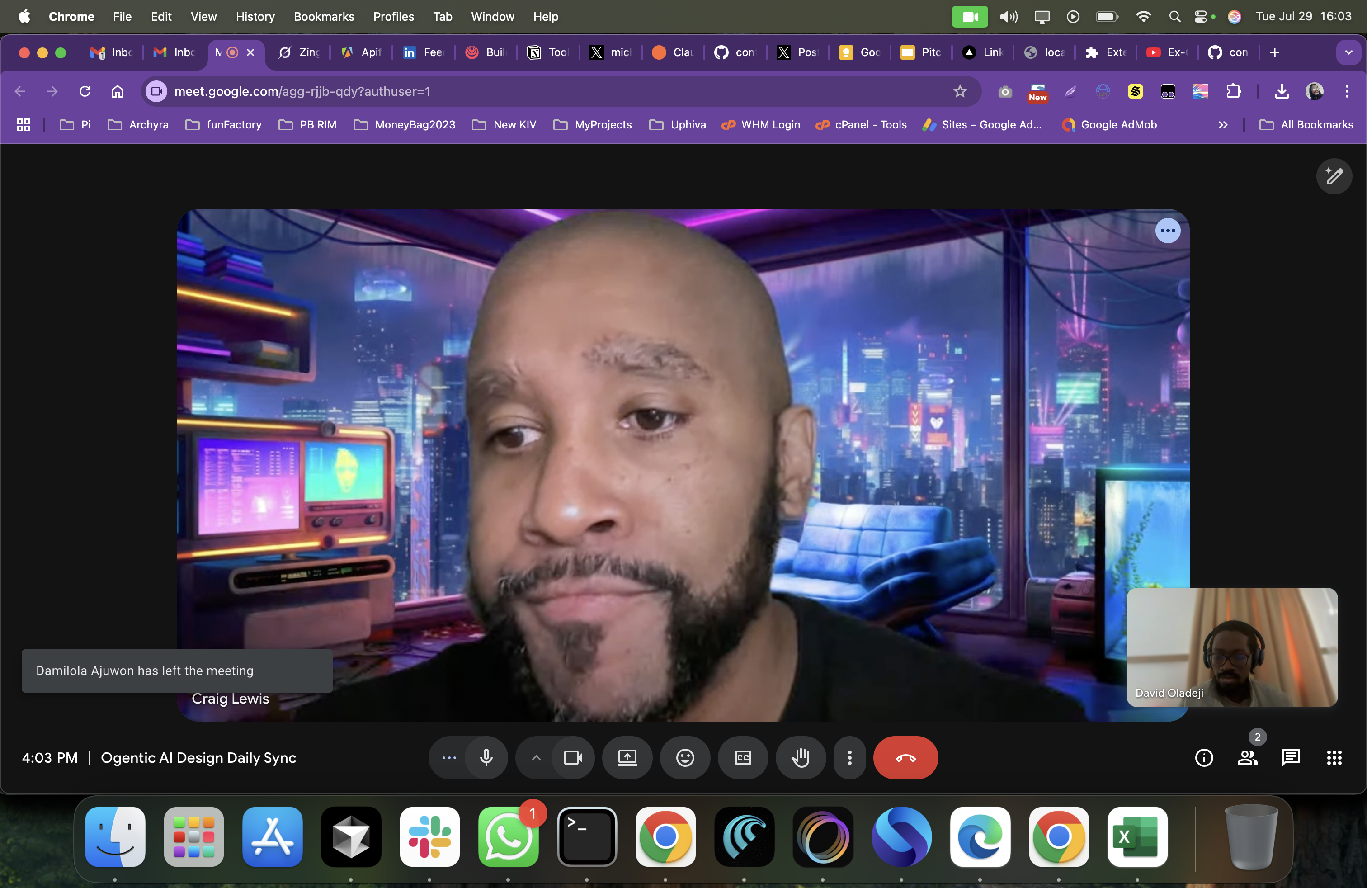Mute the microphone

point(486,758)
